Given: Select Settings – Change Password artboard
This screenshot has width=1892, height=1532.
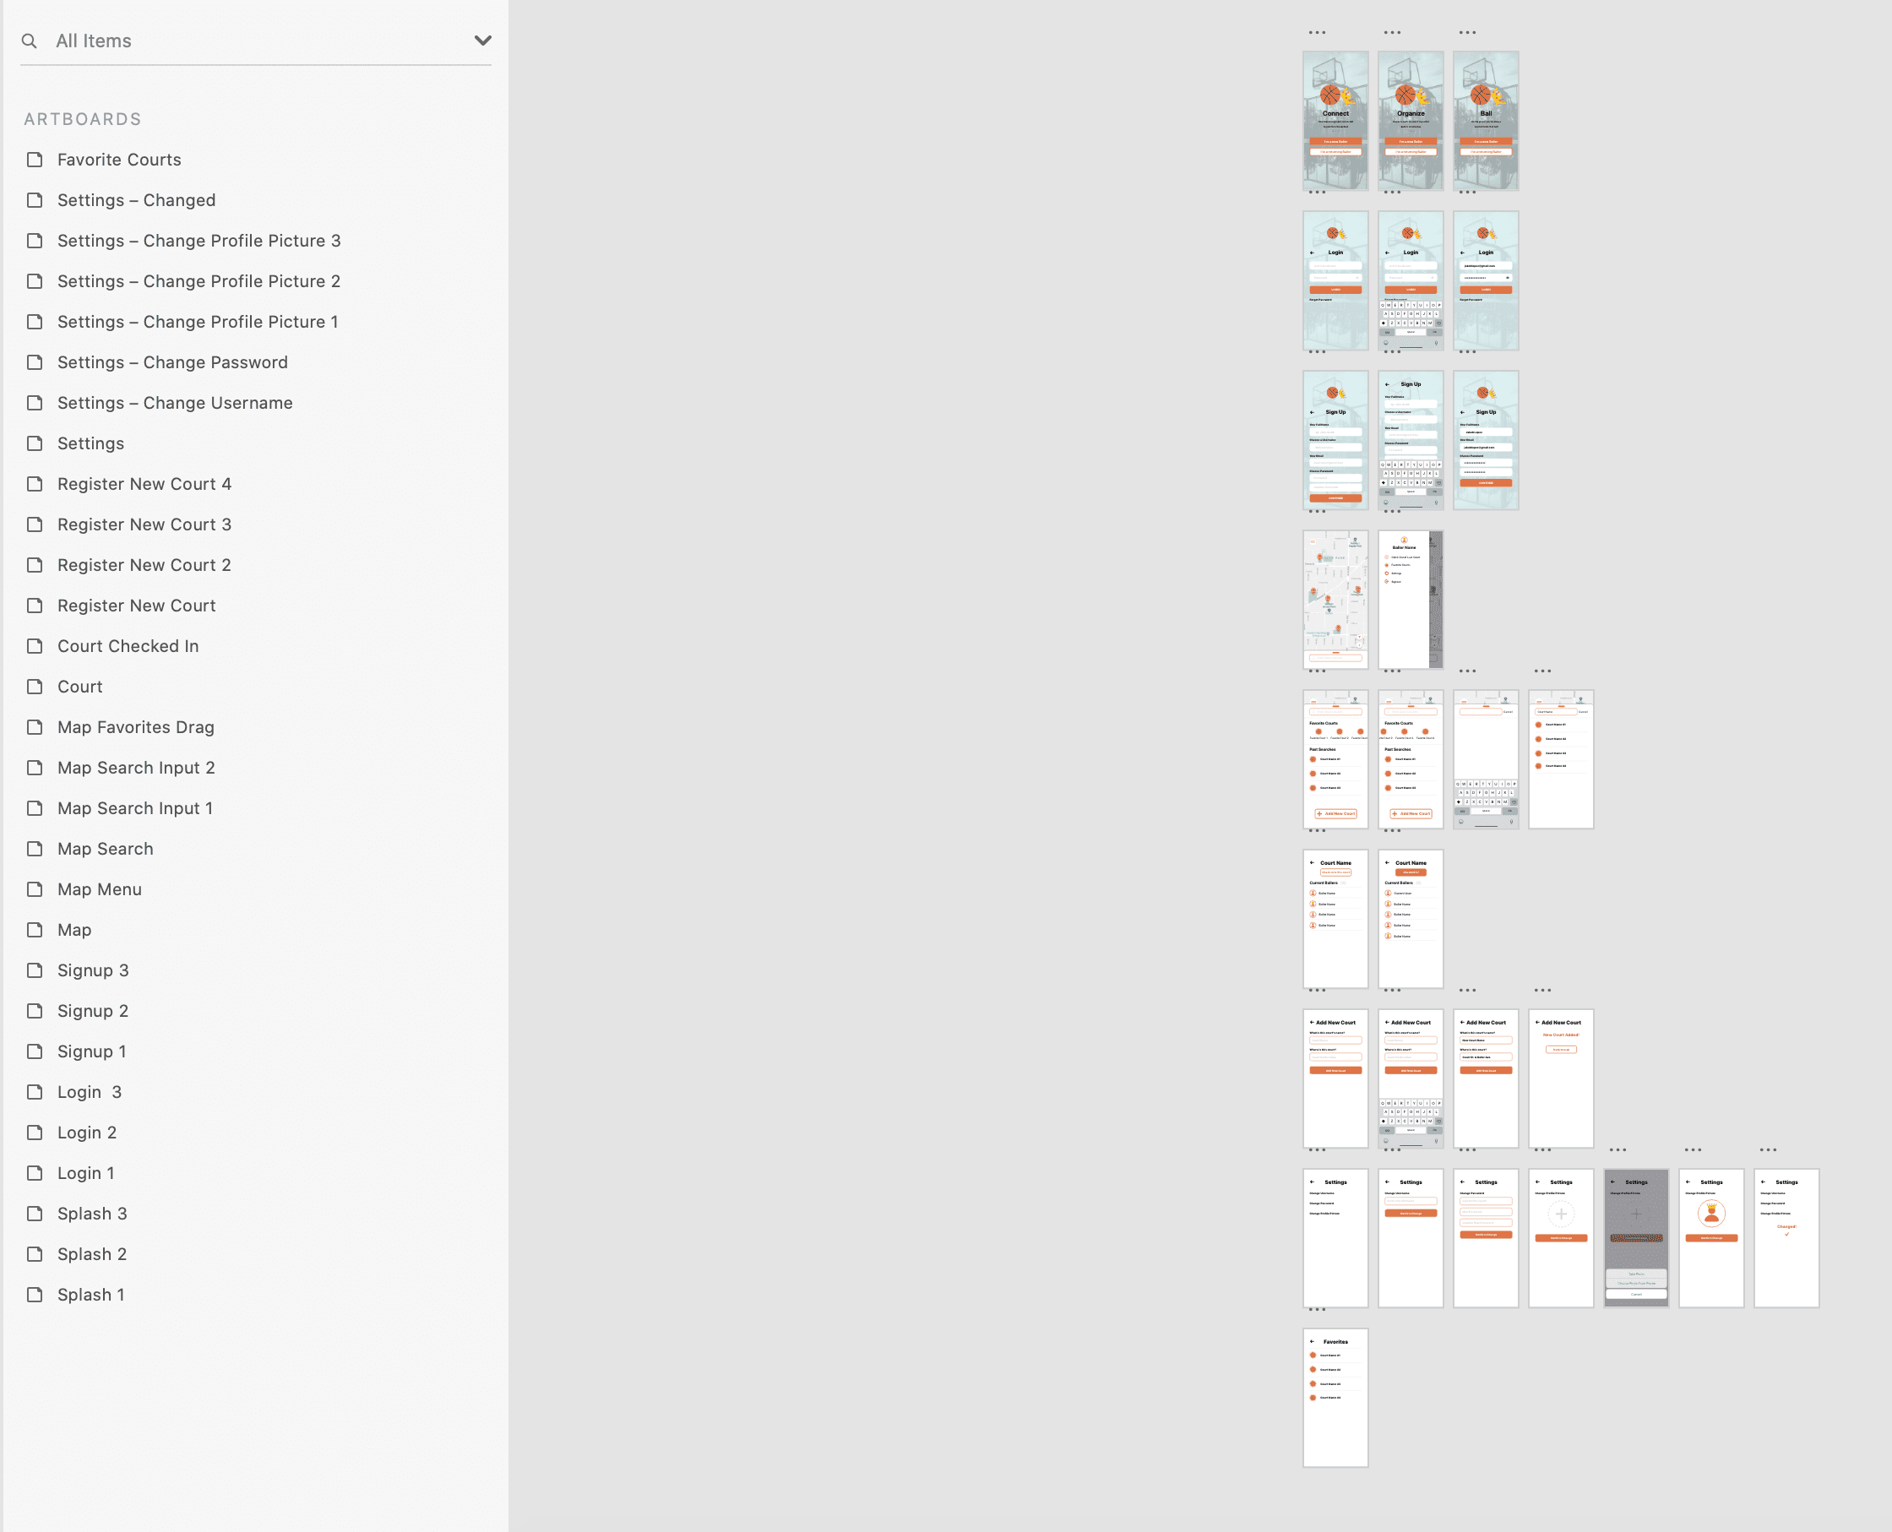Looking at the screenshot, I should [x=172, y=362].
